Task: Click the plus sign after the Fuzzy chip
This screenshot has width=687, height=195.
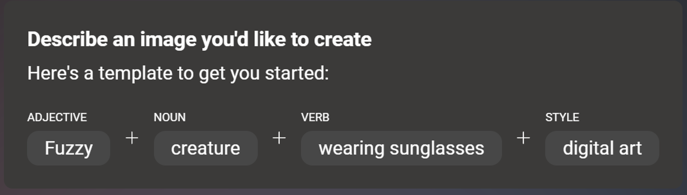Action: tap(132, 138)
